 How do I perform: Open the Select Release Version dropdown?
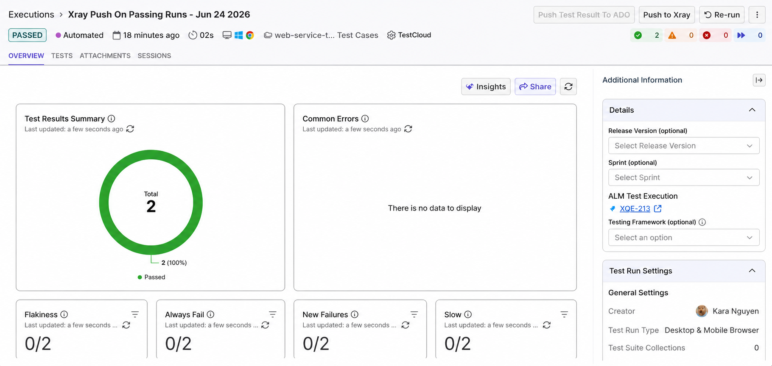[x=684, y=146]
